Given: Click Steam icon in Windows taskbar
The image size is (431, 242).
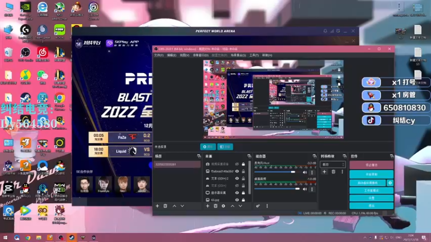Looking at the screenshot, I should 72,237.
